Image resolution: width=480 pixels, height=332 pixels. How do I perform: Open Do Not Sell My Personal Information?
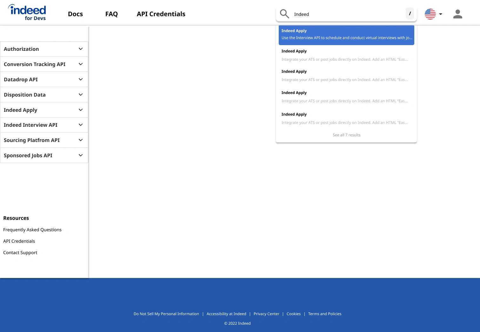tap(166, 314)
